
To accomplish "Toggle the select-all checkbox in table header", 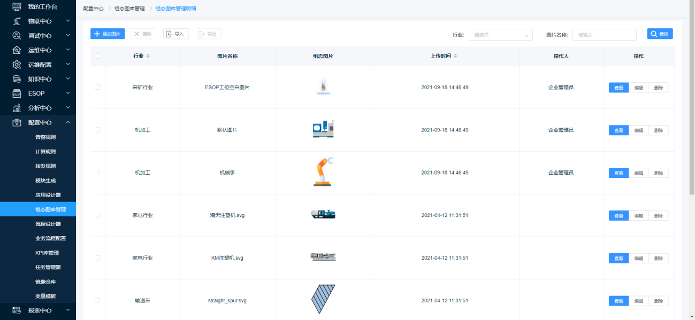I will (97, 56).
